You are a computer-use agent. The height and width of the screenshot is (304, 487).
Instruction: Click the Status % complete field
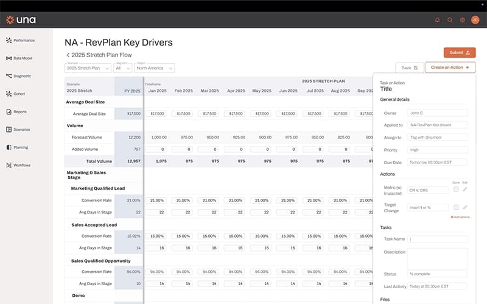click(437, 274)
